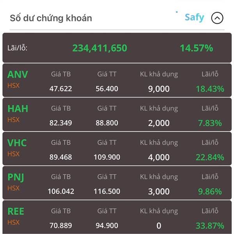Click REE profit percentage 33.87%
The image size is (234, 234).
210,226
